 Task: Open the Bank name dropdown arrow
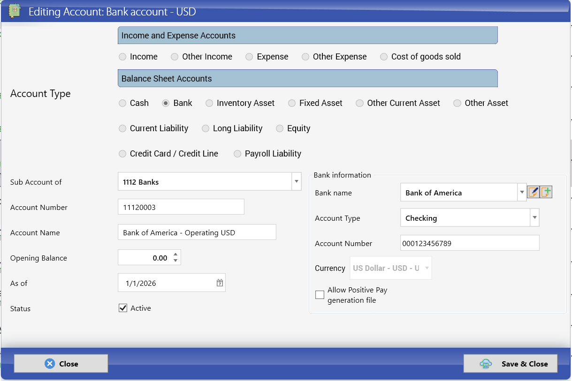[x=522, y=192]
